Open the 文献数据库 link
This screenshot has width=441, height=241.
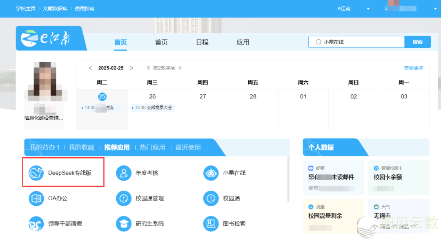click(55, 9)
